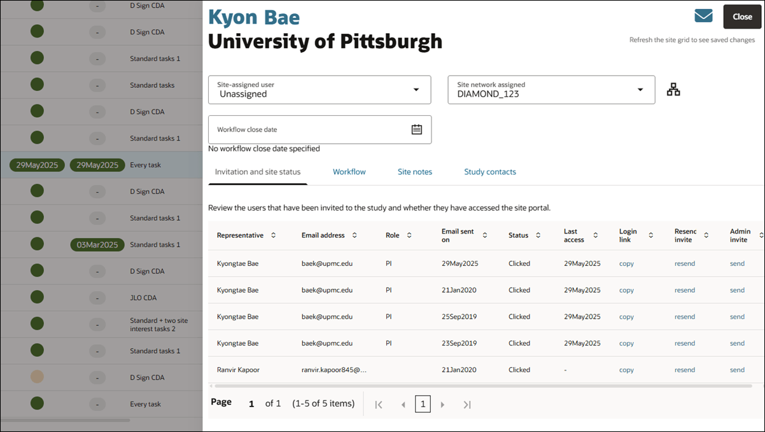Click the next page arrow
765x432 pixels.
point(442,404)
